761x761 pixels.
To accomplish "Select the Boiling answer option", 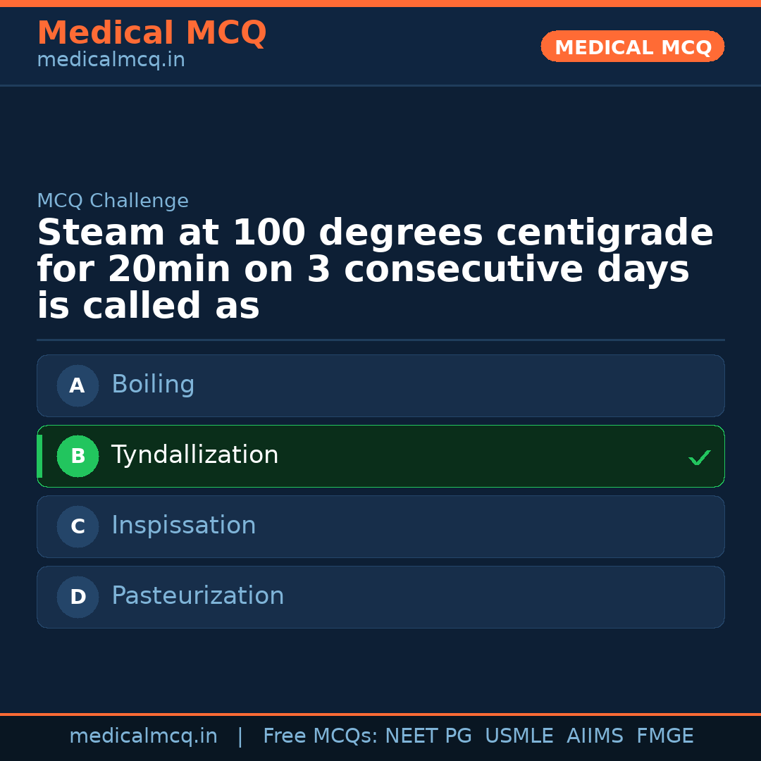I will click(380, 385).
